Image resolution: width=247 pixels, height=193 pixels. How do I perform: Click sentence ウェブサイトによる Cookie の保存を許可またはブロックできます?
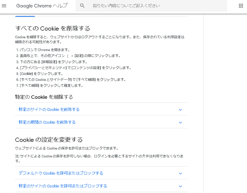[x=67, y=148]
